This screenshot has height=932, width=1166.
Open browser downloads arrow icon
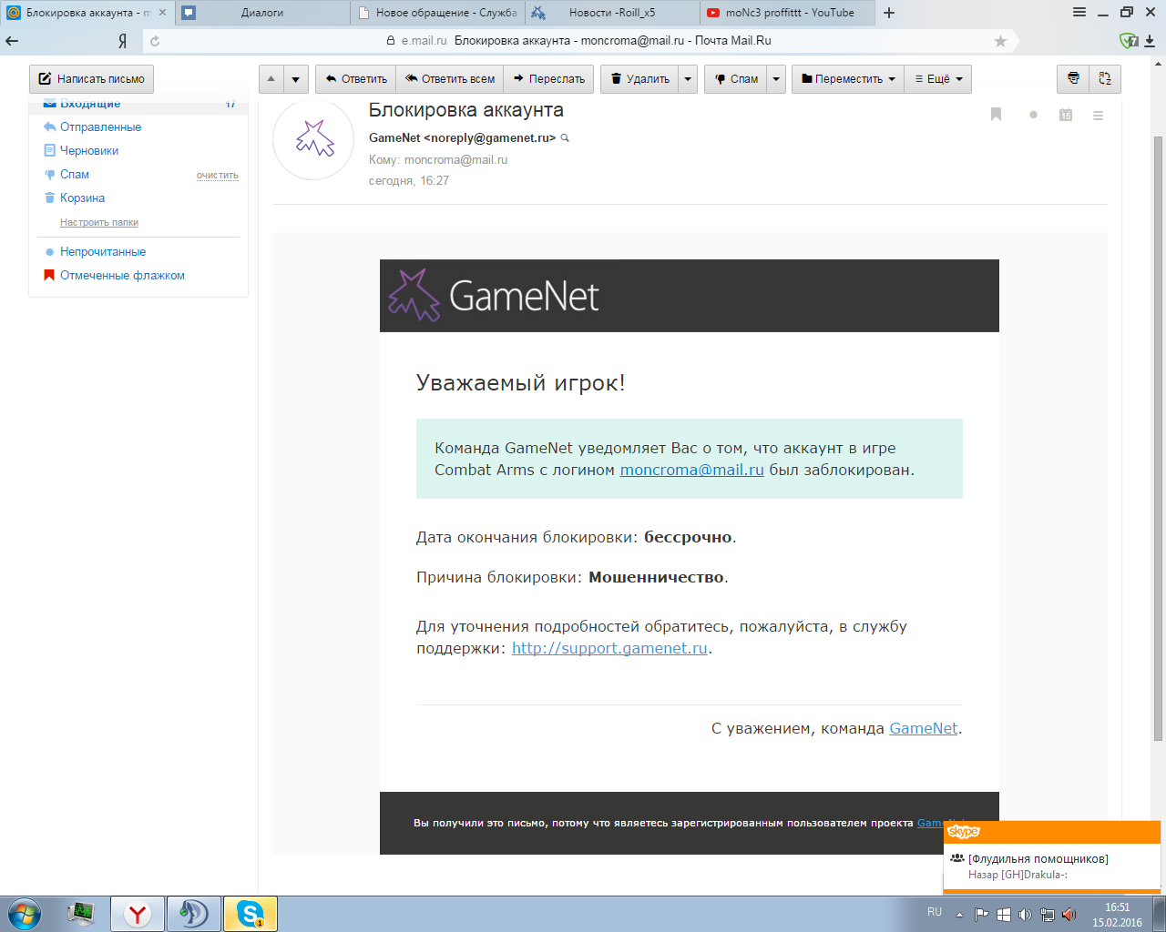[x=1150, y=41]
